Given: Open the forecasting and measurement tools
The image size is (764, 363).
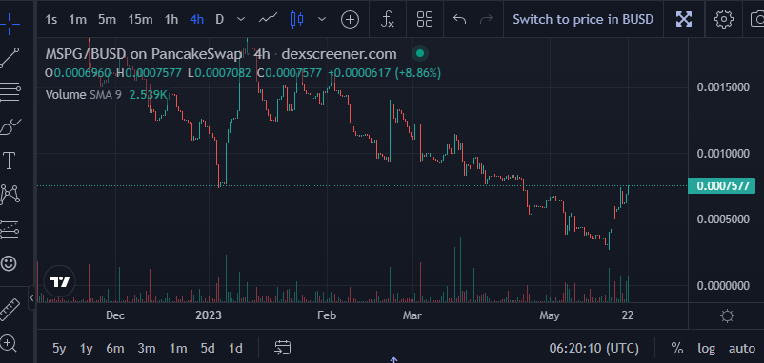Looking at the screenshot, I should 10,229.
